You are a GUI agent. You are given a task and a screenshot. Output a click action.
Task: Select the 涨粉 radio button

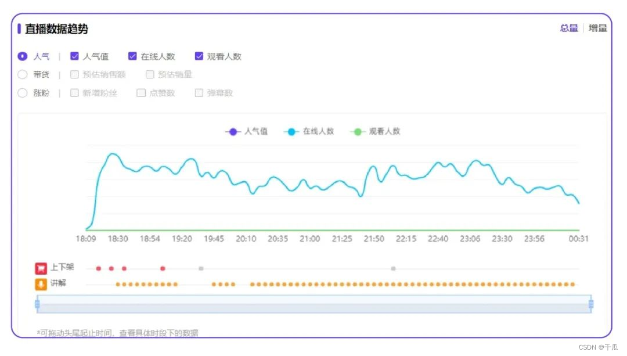pos(23,93)
